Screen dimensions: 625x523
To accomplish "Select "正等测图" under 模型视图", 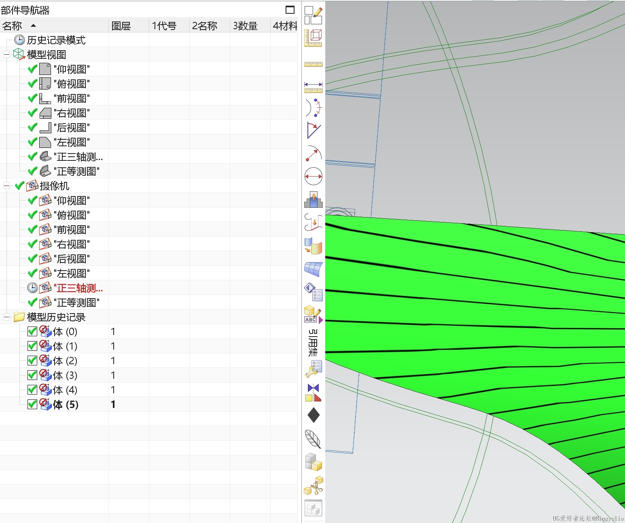I will pos(76,171).
